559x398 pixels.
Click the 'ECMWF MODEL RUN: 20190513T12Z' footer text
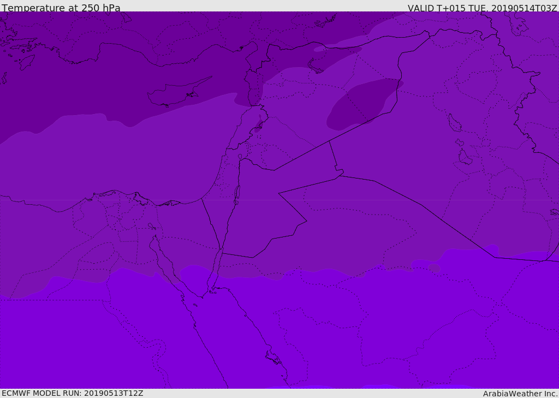coord(73,393)
